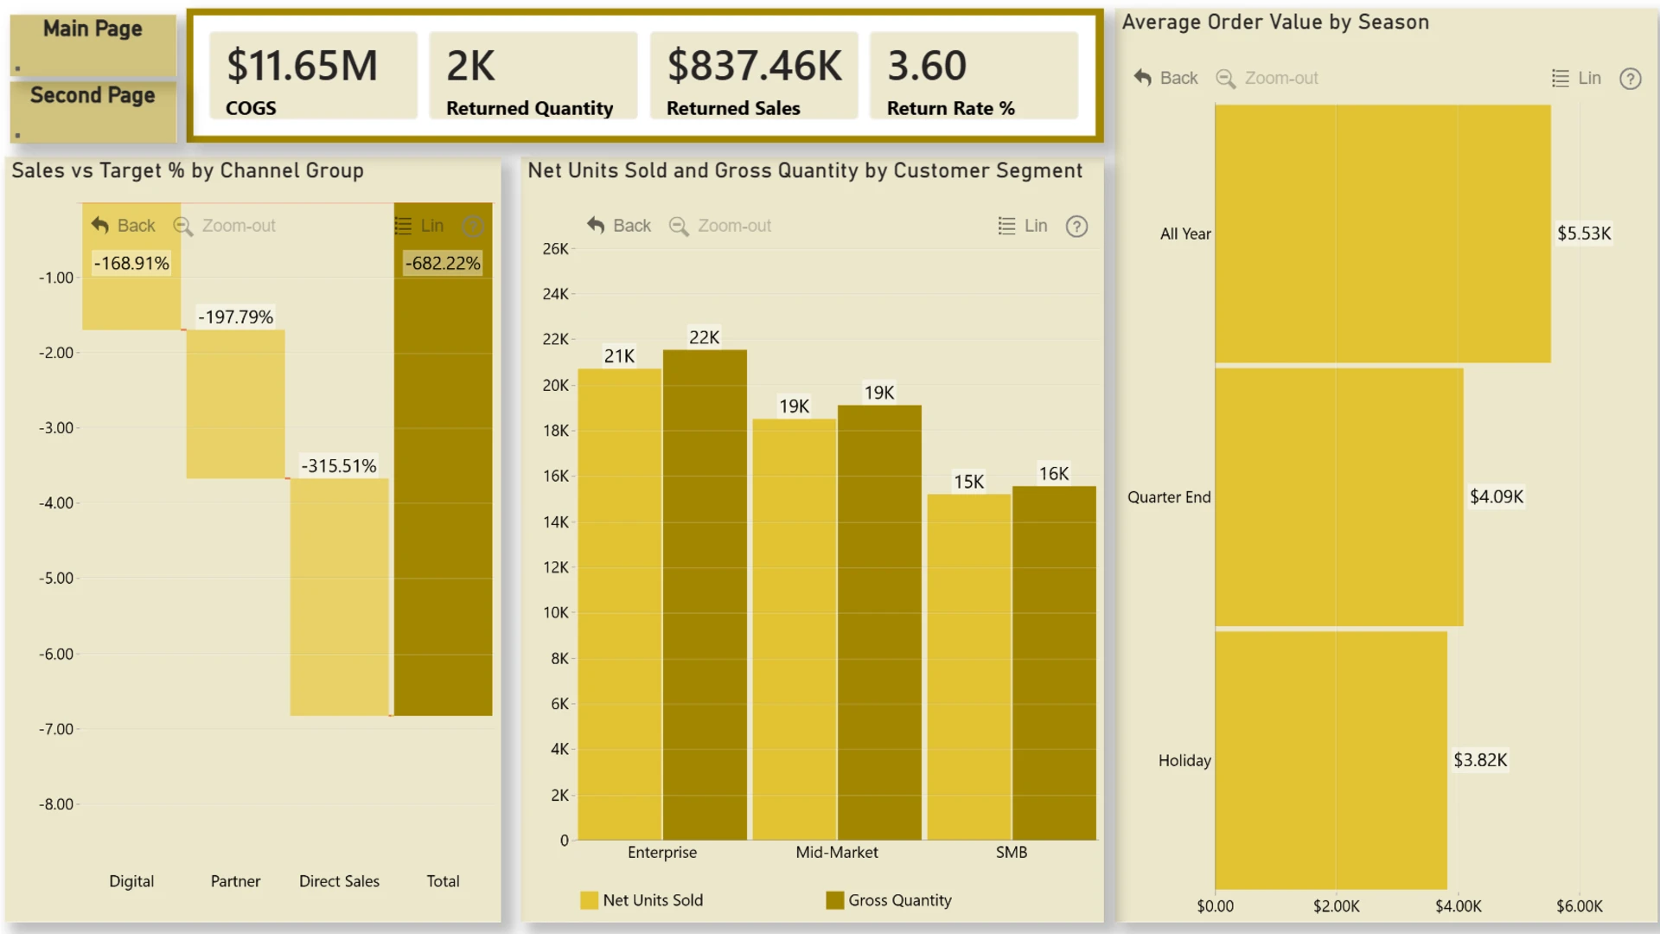
Task: Toggle Lin scale icon in Sales vs Target chart
Action: tap(403, 226)
